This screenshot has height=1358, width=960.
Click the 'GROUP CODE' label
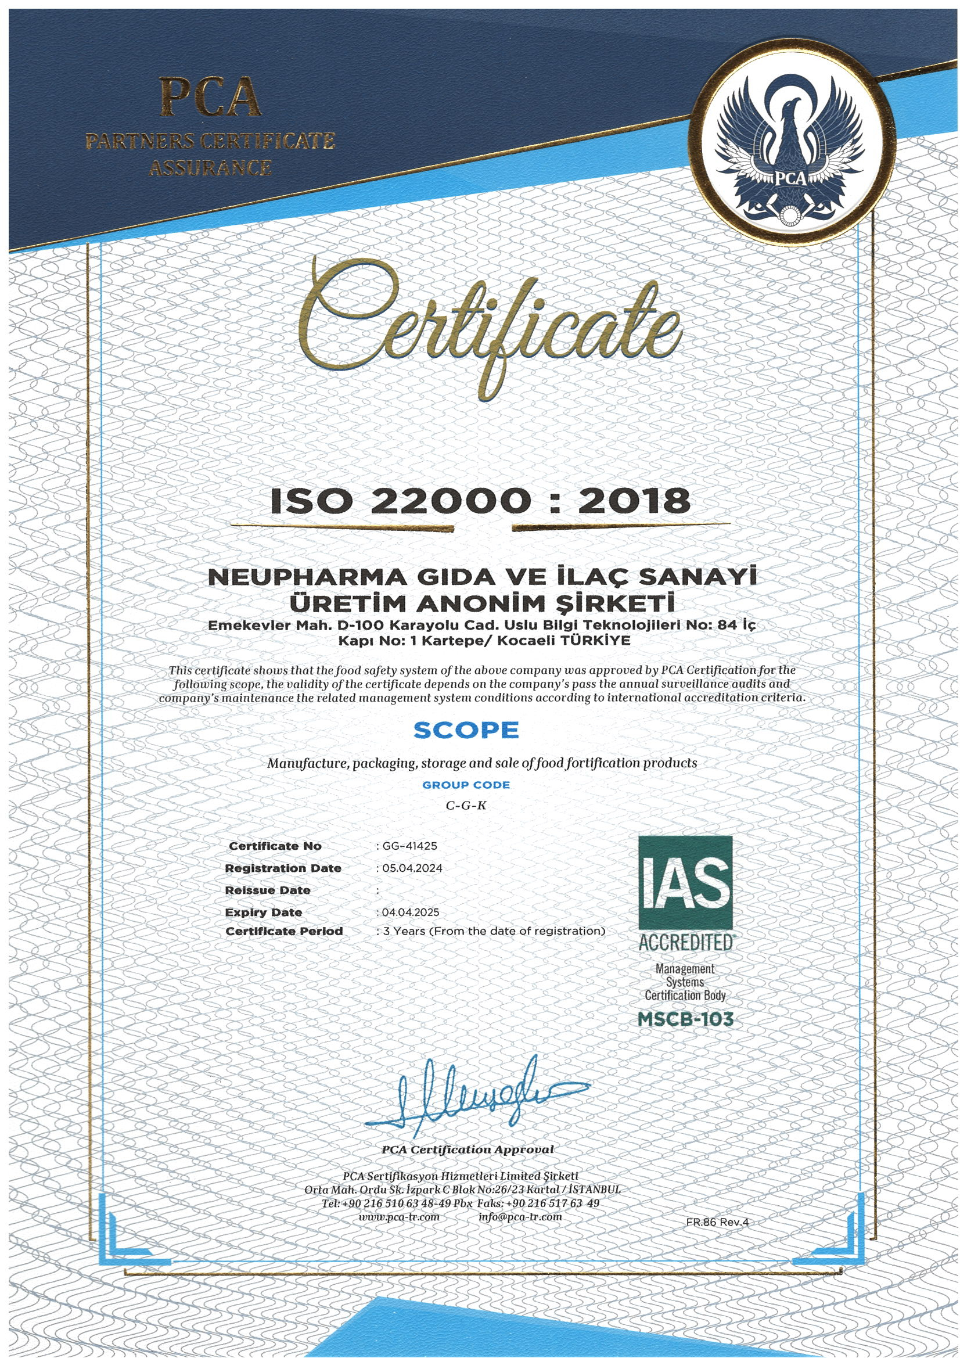(x=466, y=785)
